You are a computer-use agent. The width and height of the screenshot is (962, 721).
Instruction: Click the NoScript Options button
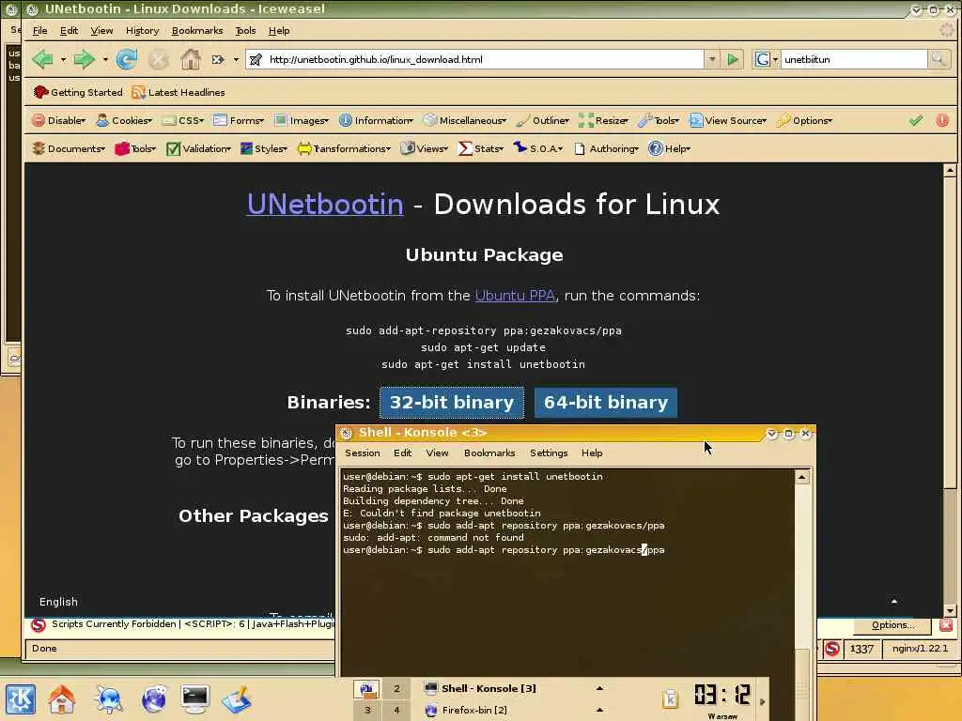pos(892,624)
